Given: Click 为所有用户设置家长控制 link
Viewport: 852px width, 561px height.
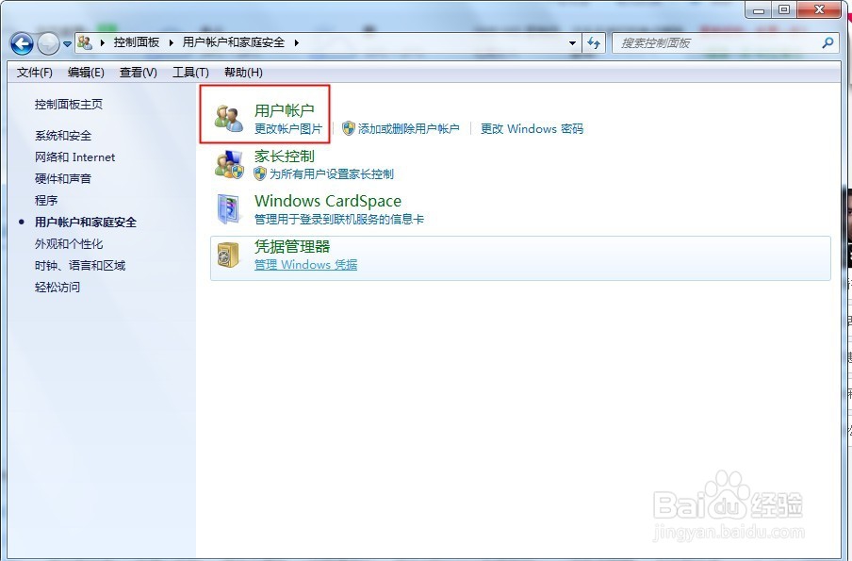Looking at the screenshot, I should tap(332, 174).
